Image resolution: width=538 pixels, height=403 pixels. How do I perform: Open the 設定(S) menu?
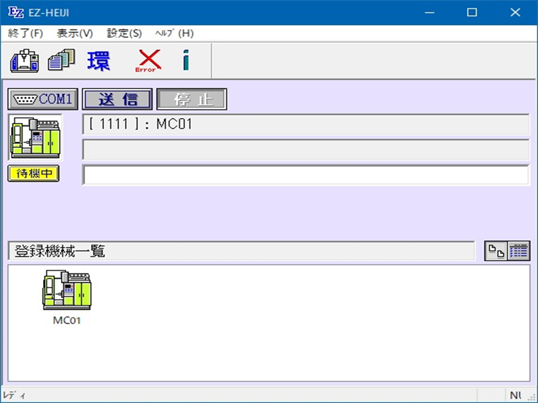[x=124, y=33]
